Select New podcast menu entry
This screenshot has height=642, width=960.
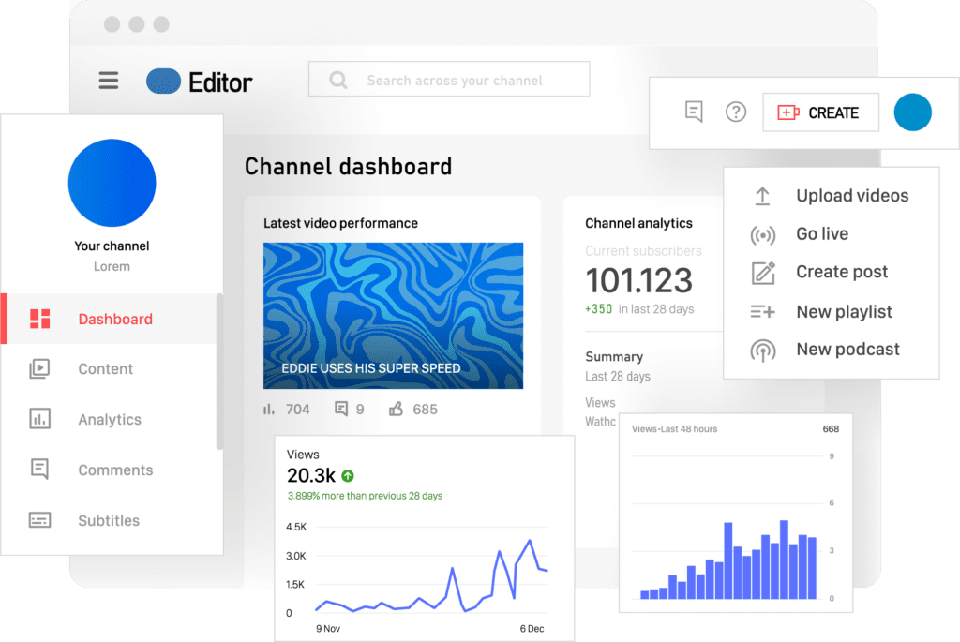pos(847,350)
